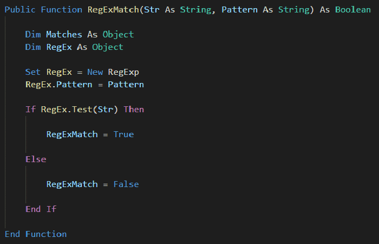
Task: Click Str argument inside Test call
Action: point(106,110)
